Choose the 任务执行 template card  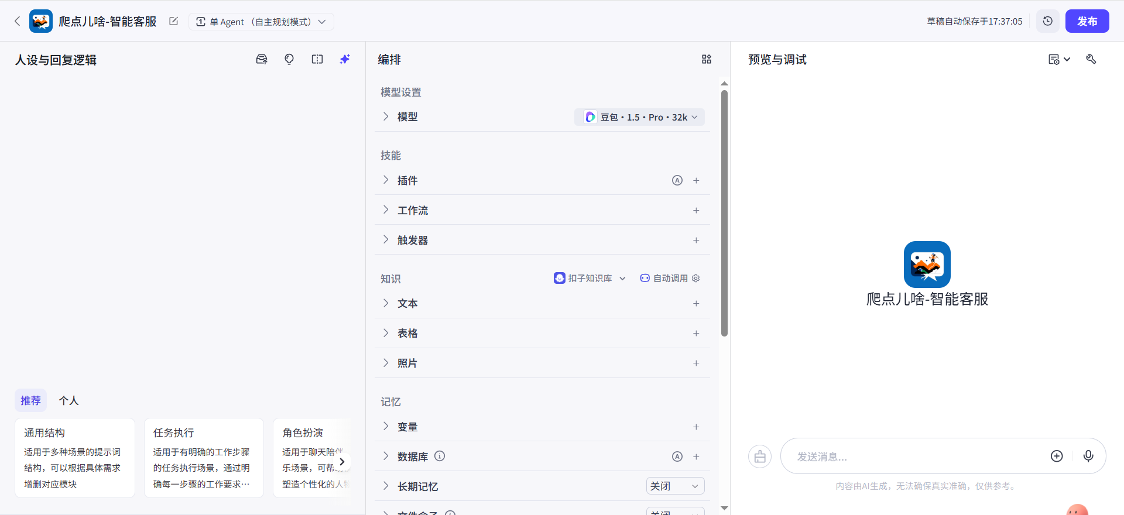(204, 458)
